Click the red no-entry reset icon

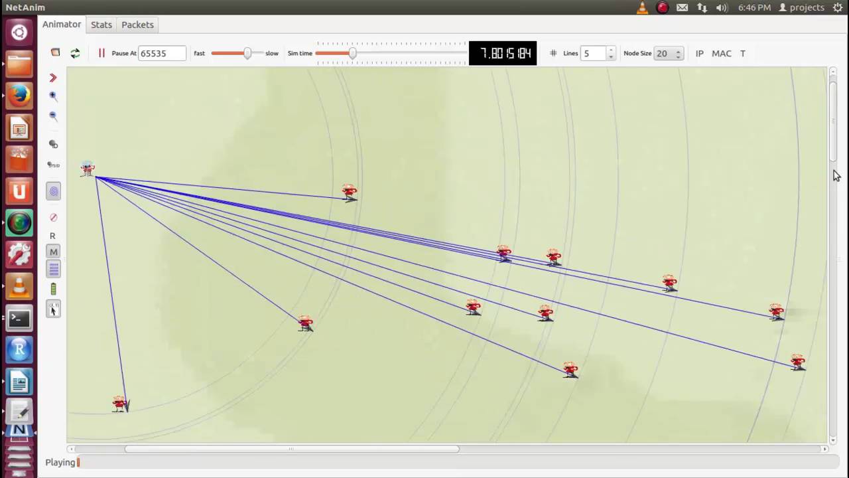(54, 217)
